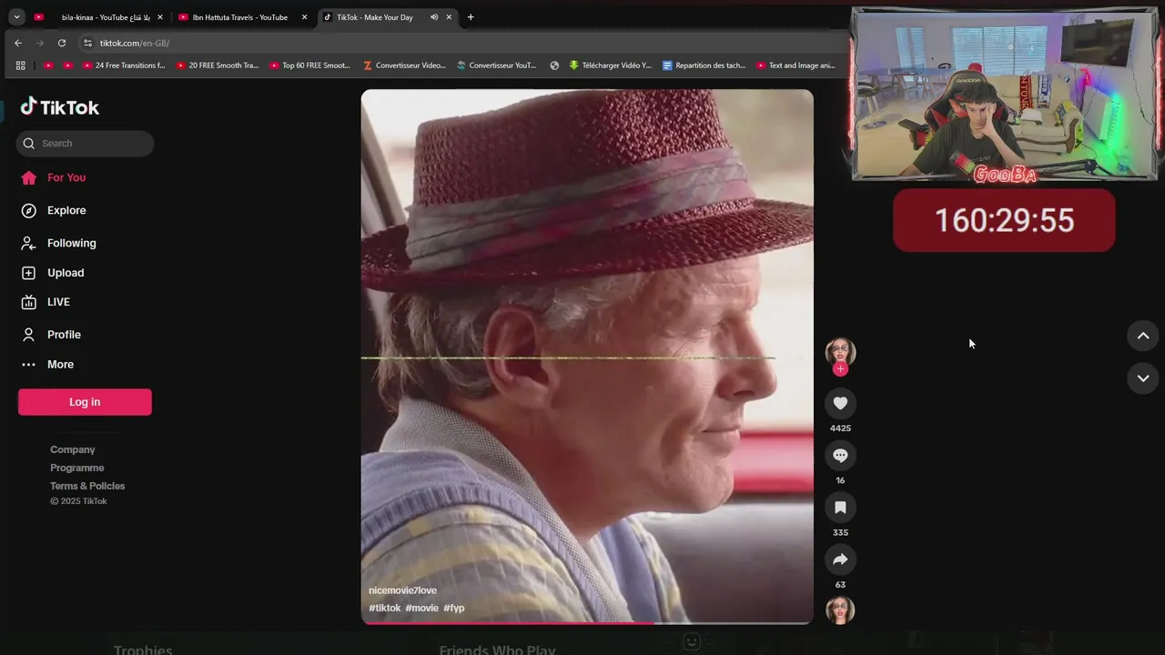Open Text and Image ani... bookmark

795,65
